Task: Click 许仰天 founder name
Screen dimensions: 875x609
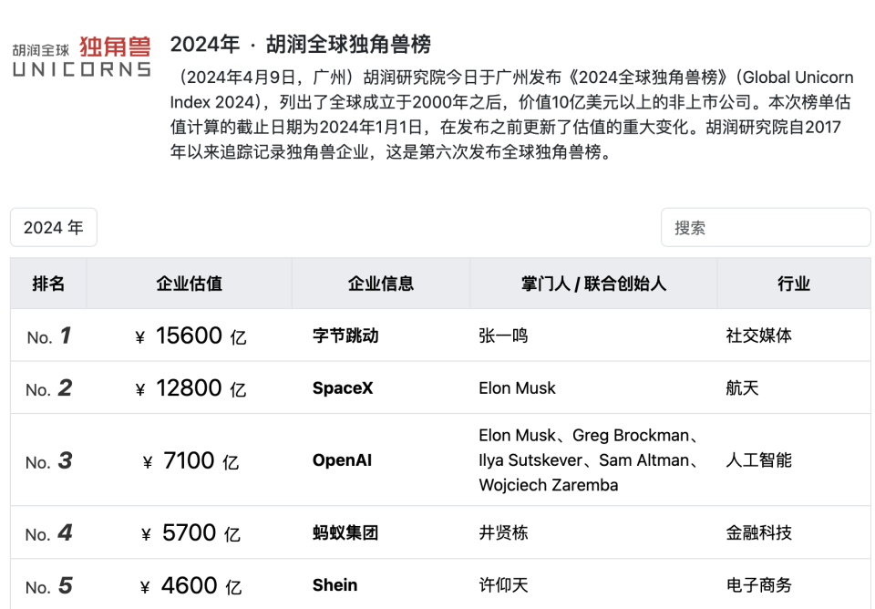Action: pyautogui.click(x=503, y=585)
